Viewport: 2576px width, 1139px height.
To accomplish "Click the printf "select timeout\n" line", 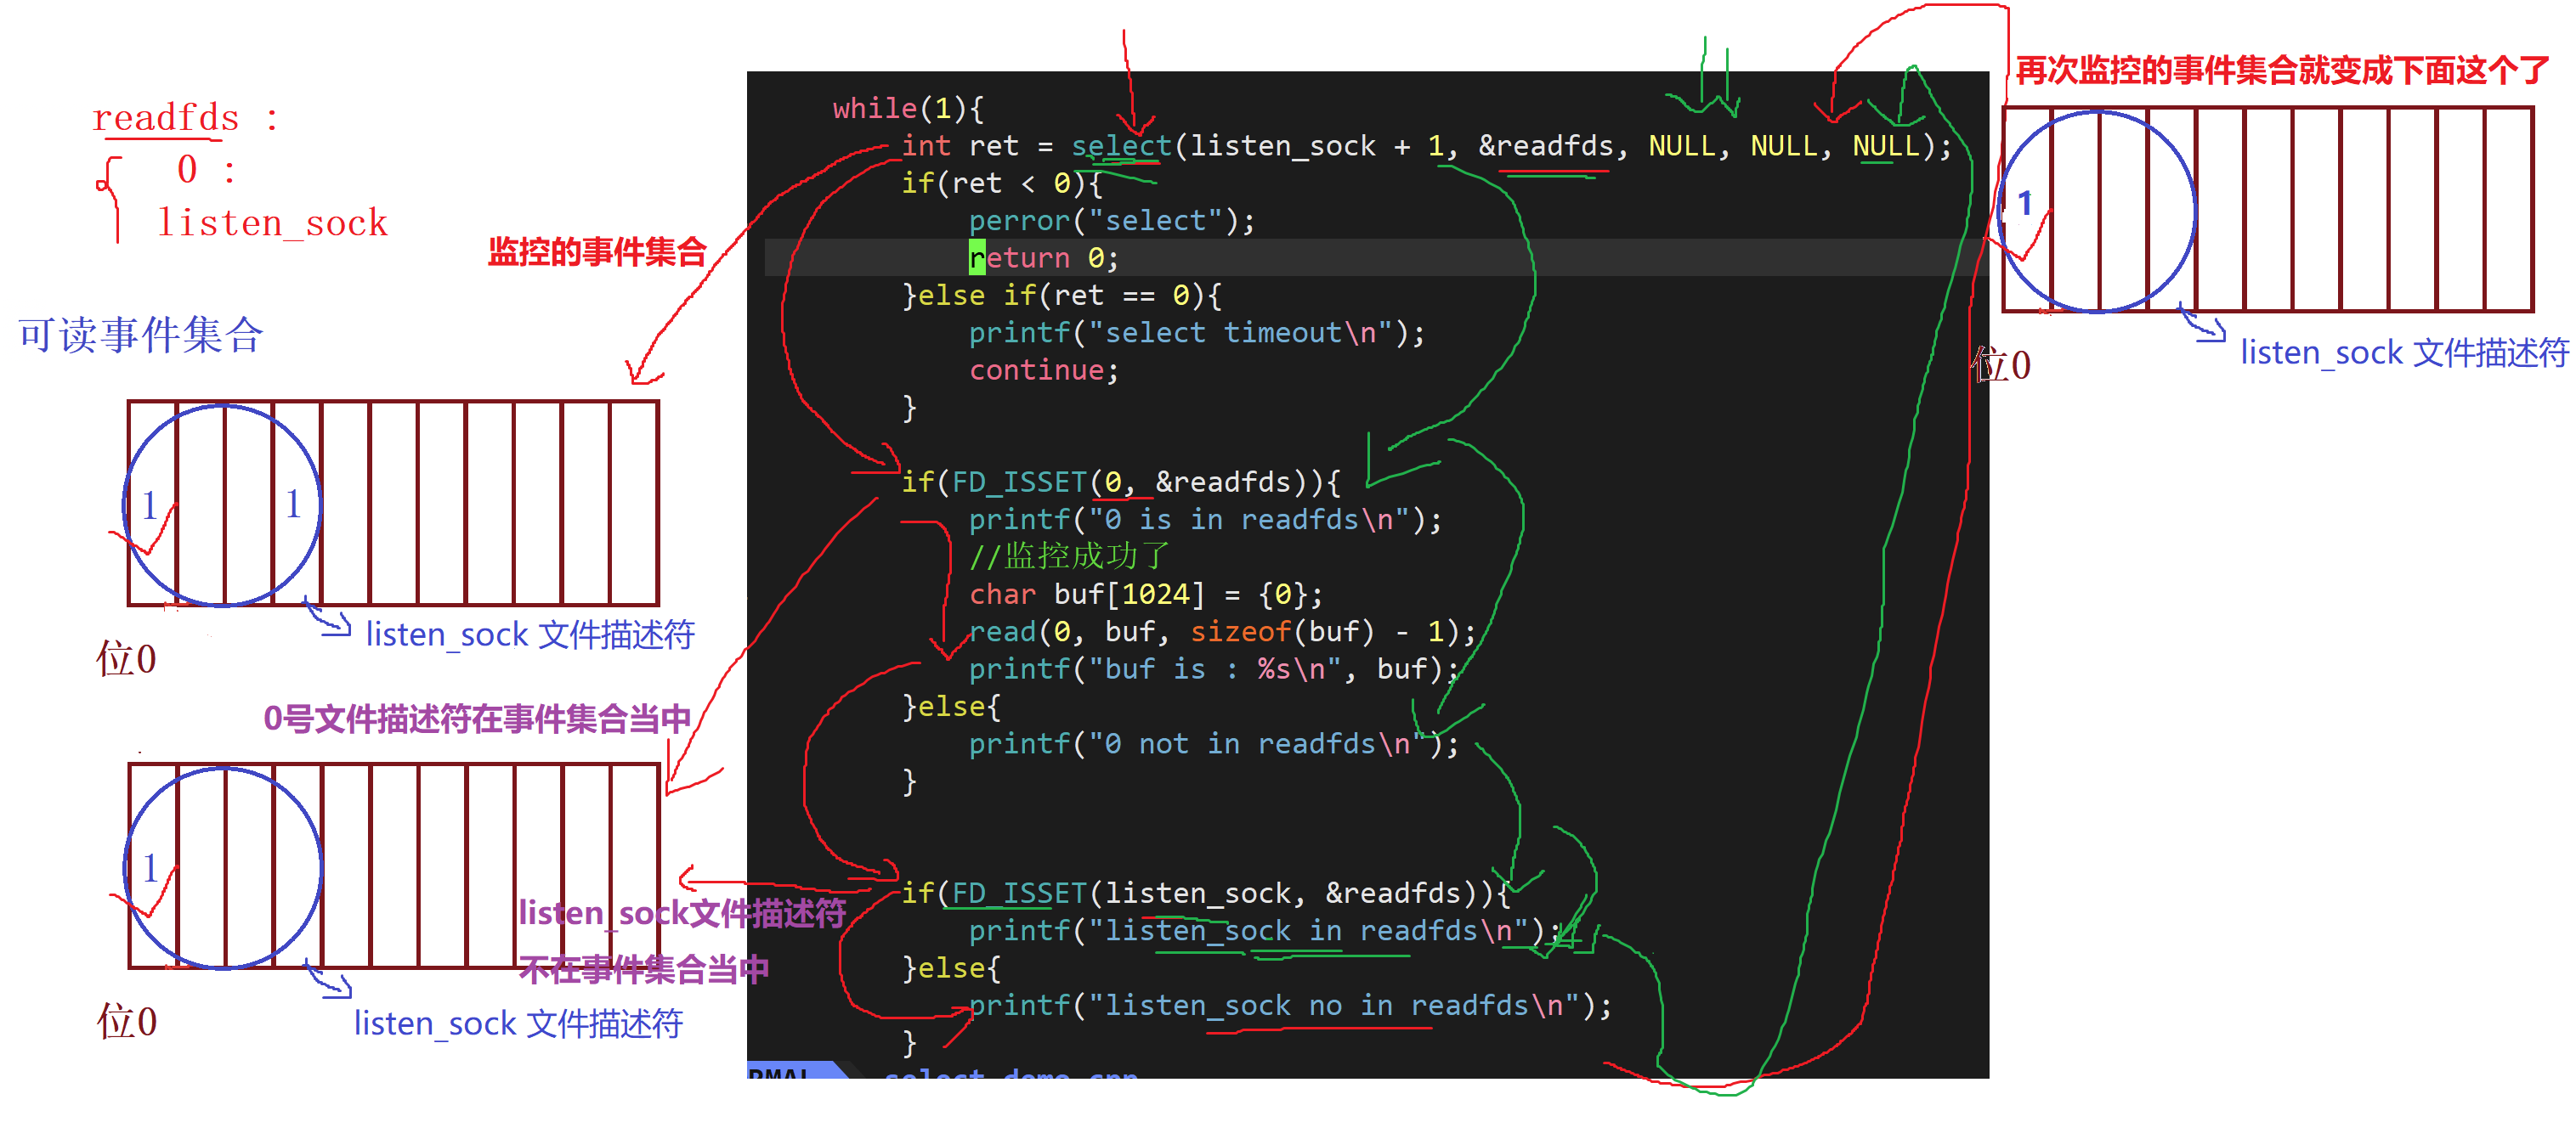I will coord(1196,332).
